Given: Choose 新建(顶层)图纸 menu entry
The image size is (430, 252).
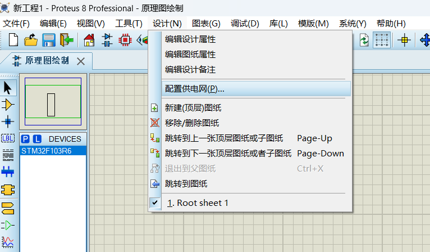Looking at the screenshot, I should (250, 108).
